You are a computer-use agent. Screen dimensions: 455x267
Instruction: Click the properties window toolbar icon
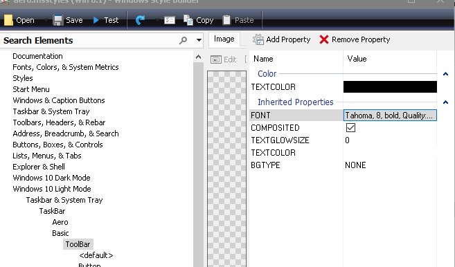pyautogui.click(x=170, y=20)
